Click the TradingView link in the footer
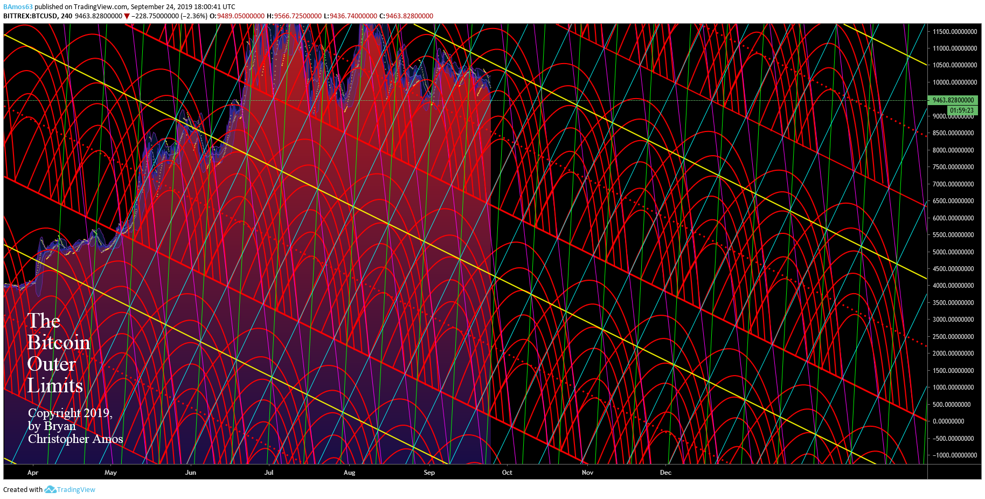This screenshot has height=499, width=985. 76,490
